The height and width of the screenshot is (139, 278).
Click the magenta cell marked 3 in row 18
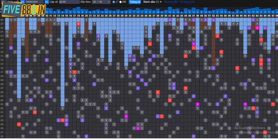click(x=194, y=44)
